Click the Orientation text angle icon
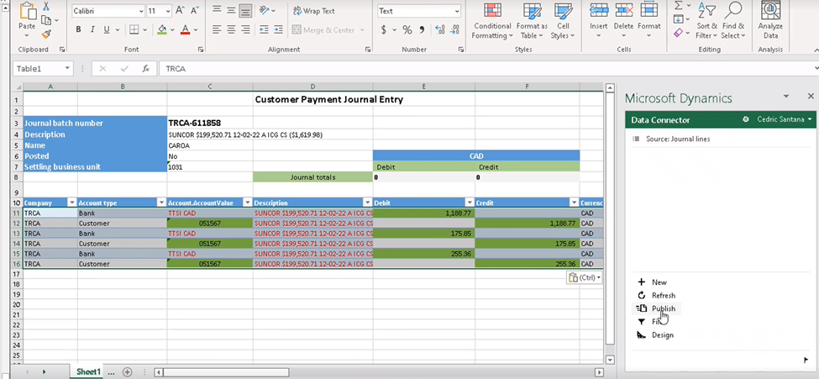The width and height of the screenshot is (819, 379). click(x=265, y=10)
